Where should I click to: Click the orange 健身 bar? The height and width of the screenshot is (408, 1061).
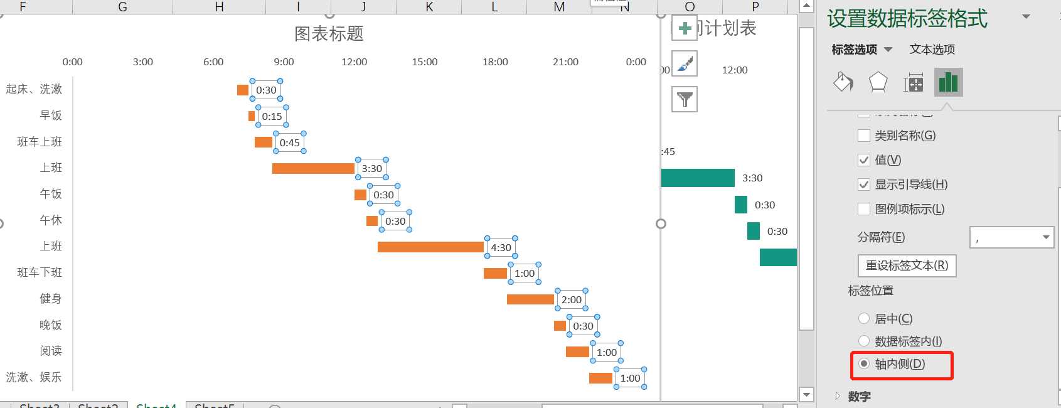click(530, 299)
